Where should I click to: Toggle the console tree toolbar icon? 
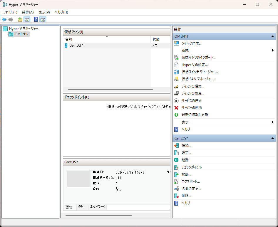27,19
